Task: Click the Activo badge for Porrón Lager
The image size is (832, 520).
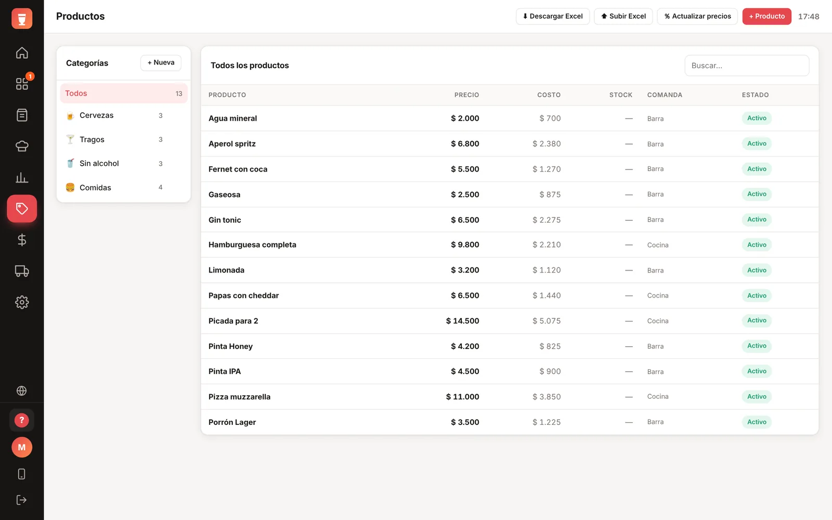Action: point(757,422)
